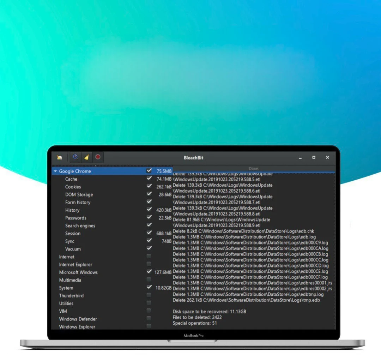Uncheck the Vacuum checkbox
This screenshot has height=355, width=381.
tap(149, 248)
